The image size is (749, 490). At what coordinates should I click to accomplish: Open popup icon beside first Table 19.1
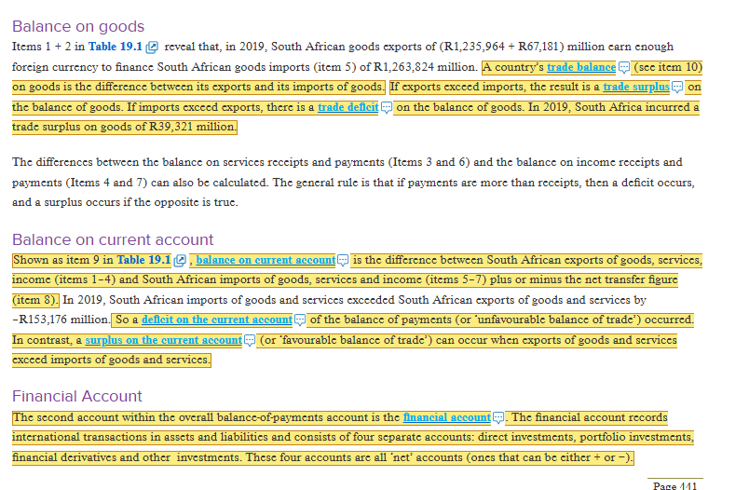click(x=152, y=47)
